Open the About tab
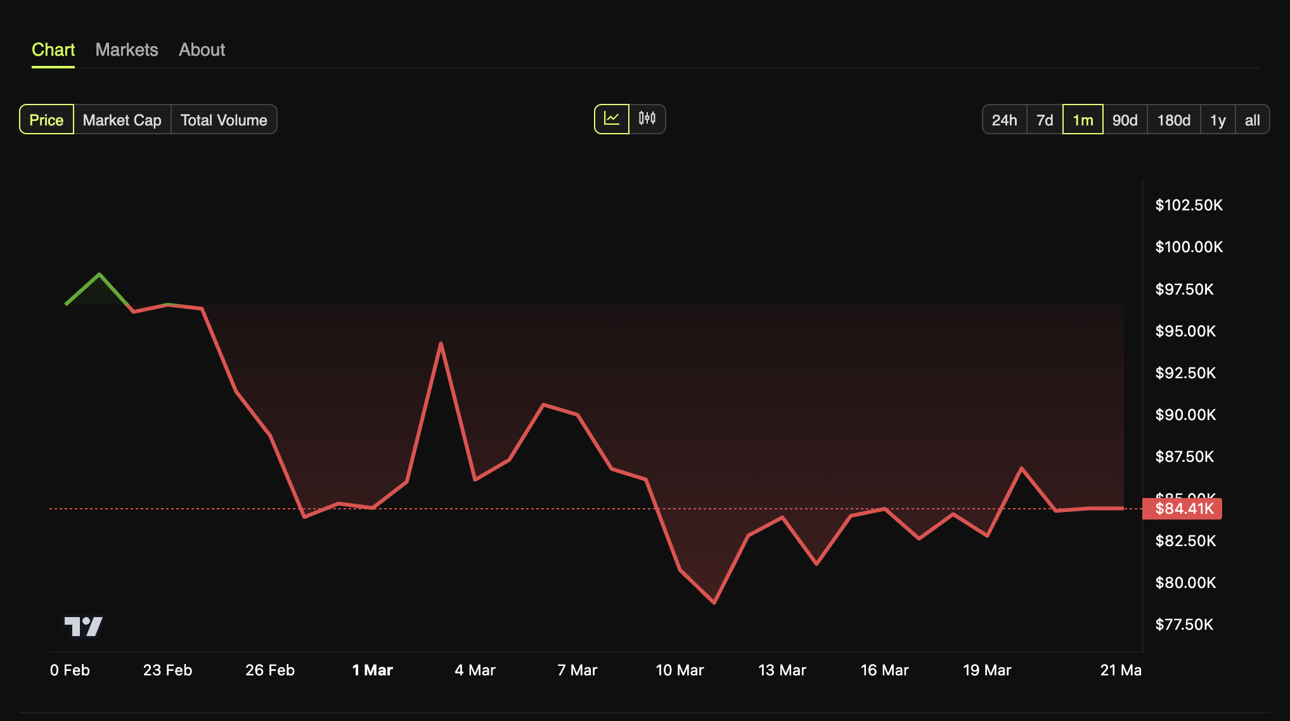The height and width of the screenshot is (721, 1290). coord(202,50)
